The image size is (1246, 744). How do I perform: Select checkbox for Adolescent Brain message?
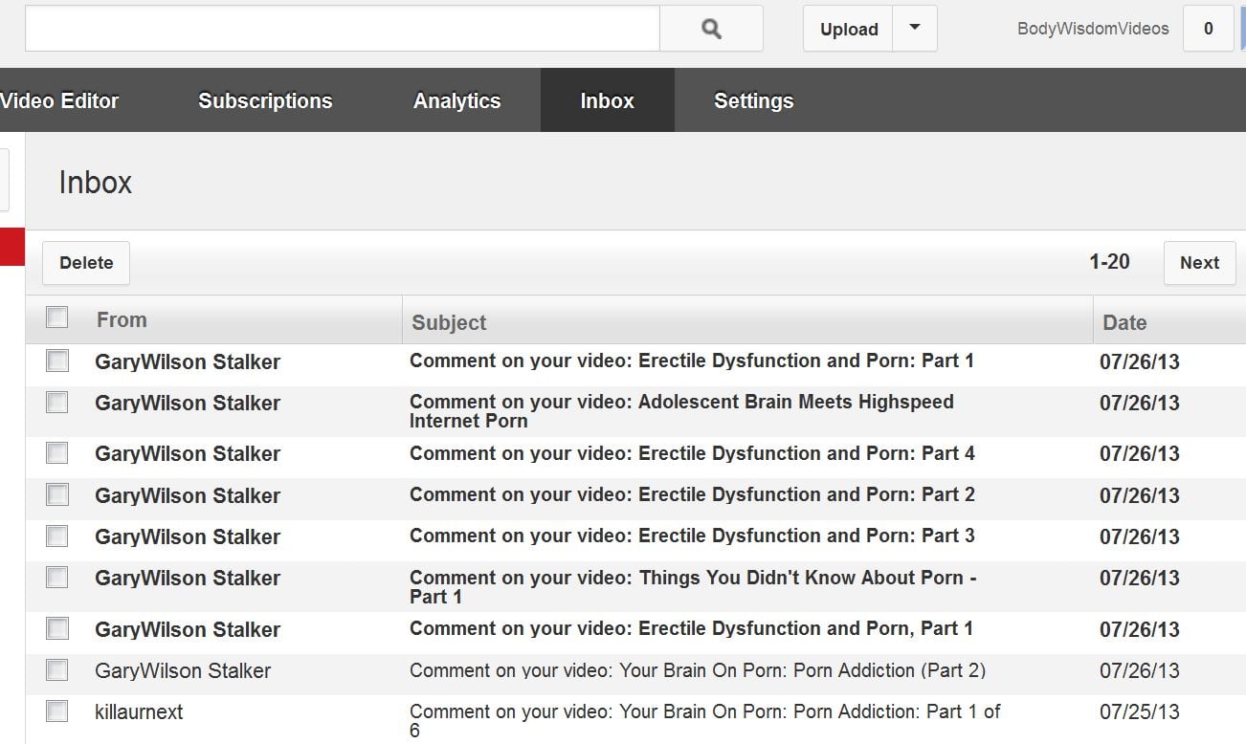coord(57,403)
